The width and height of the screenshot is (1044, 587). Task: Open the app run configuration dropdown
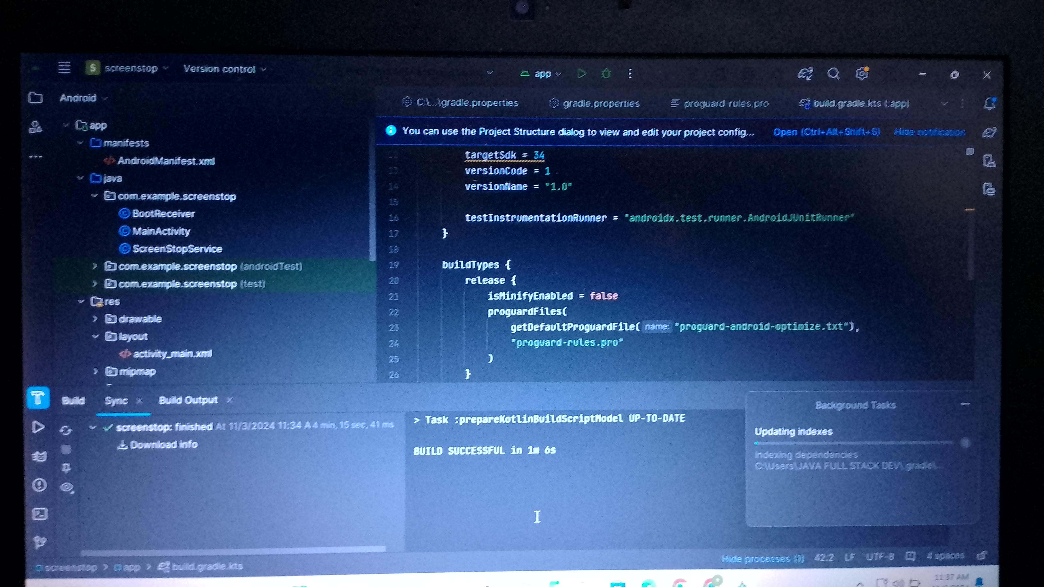click(545, 74)
